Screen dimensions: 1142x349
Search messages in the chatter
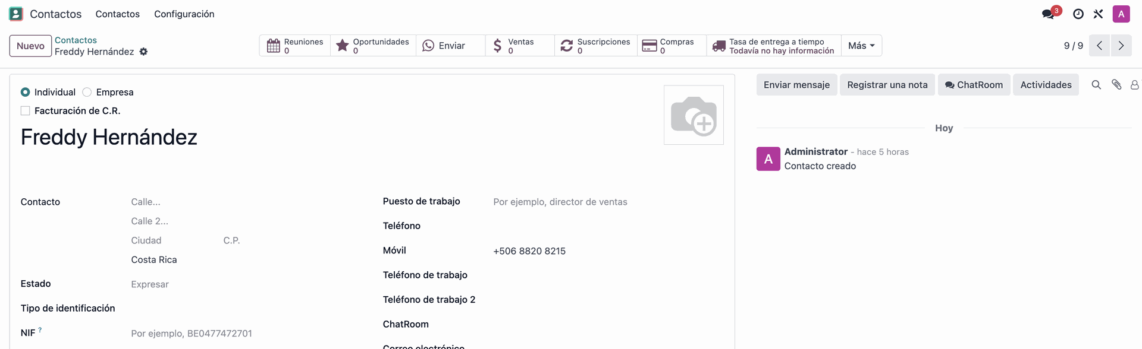point(1096,85)
